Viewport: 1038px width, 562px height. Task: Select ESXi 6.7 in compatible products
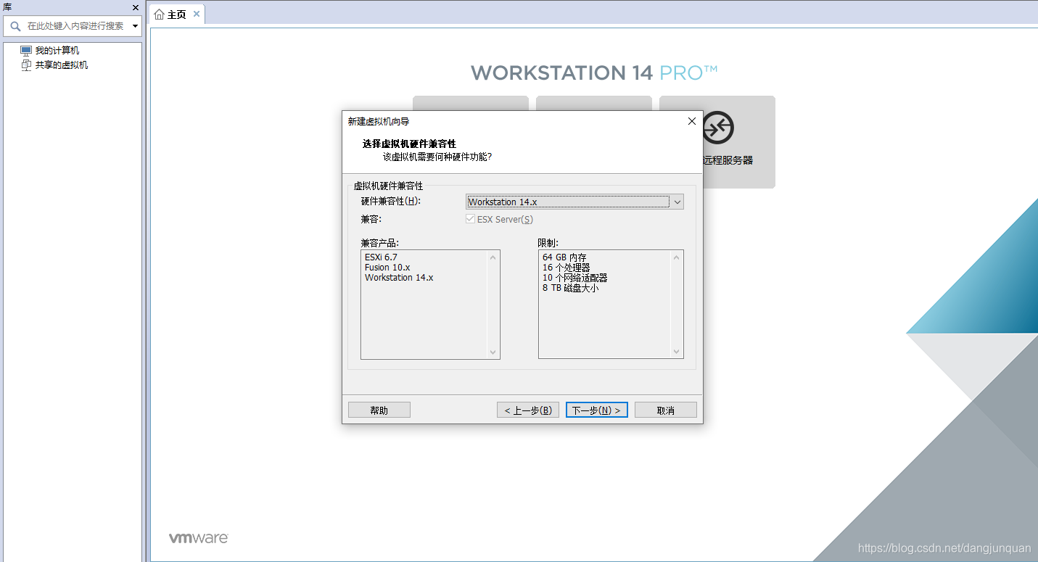381,257
